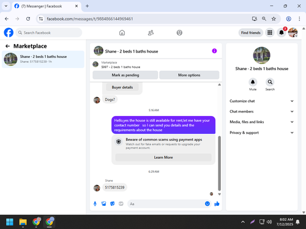Open Windows notification bell in taskbar
This screenshot has height=229, width=306.
298,222
